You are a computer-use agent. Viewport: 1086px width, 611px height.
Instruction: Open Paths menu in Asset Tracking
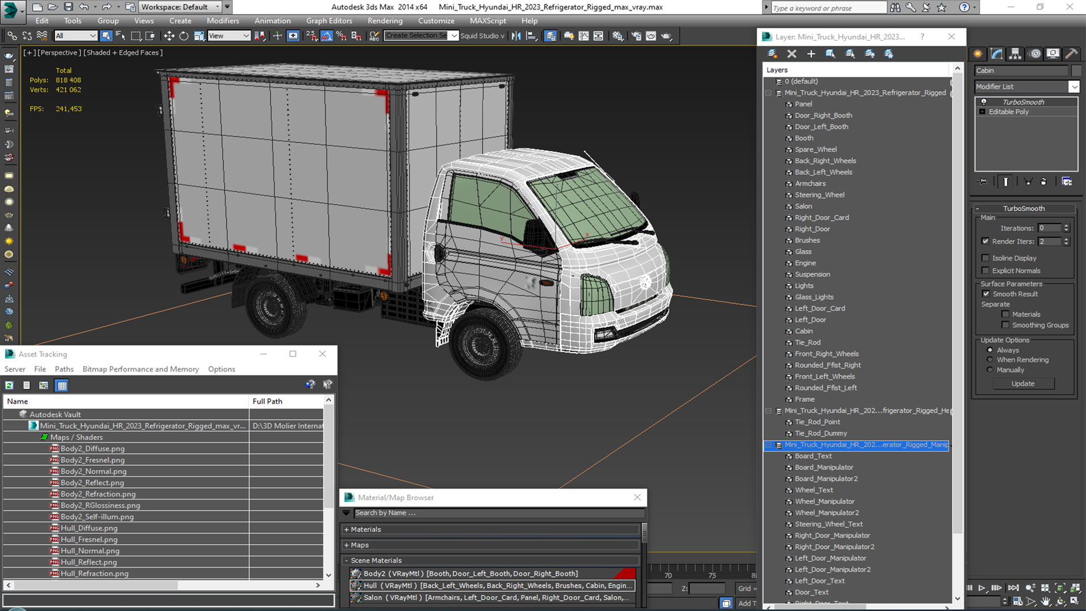point(64,369)
